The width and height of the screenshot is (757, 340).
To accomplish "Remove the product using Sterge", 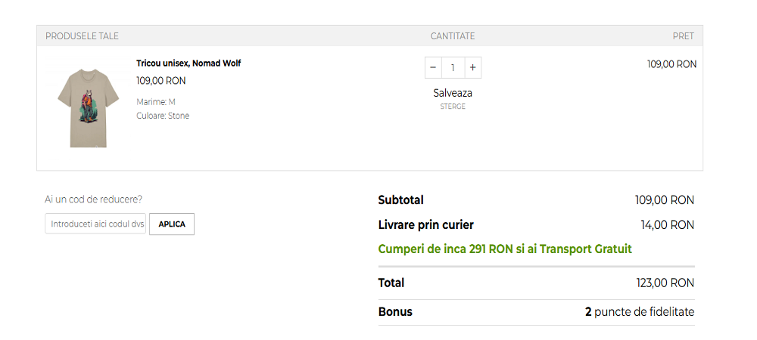I will coord(453,107).
